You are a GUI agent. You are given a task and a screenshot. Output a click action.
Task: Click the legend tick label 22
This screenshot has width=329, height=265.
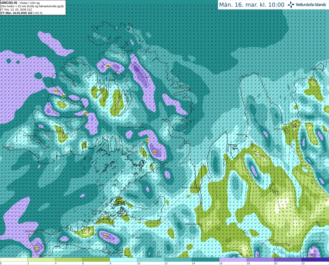[x=303, y=263]
